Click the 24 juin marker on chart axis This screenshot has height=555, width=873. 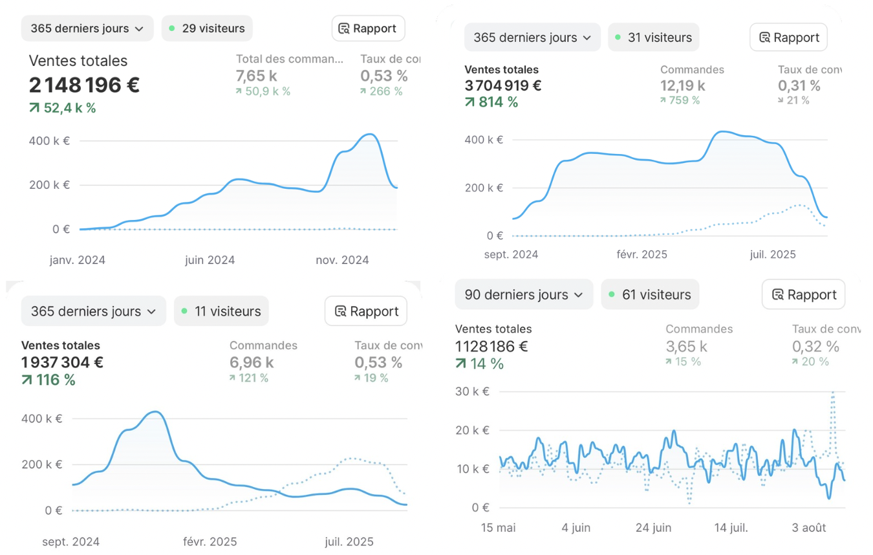652,527
